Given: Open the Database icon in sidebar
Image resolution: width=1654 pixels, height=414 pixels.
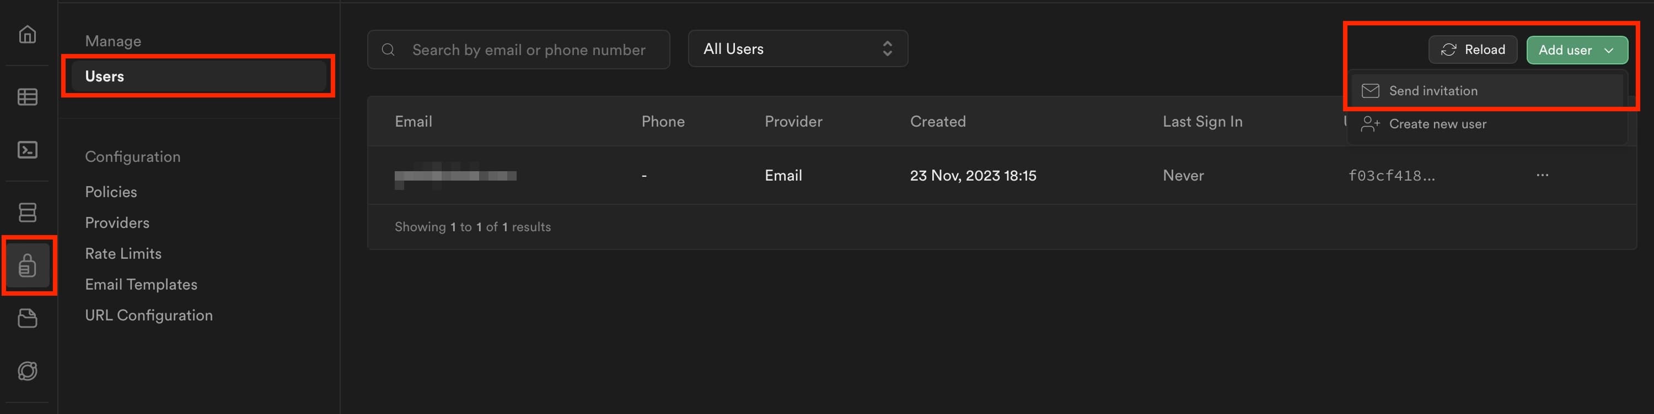Looking at the screenshot, I should (x=27, y=212).
